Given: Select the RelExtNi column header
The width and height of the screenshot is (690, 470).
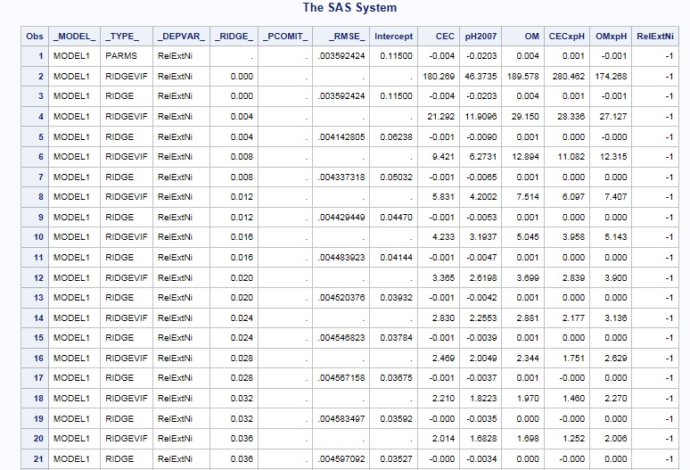Looking at the screenshot, I should [655, 37].
